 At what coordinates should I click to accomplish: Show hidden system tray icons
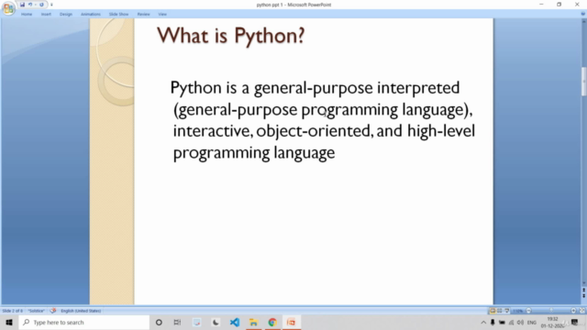click(483, 323)
